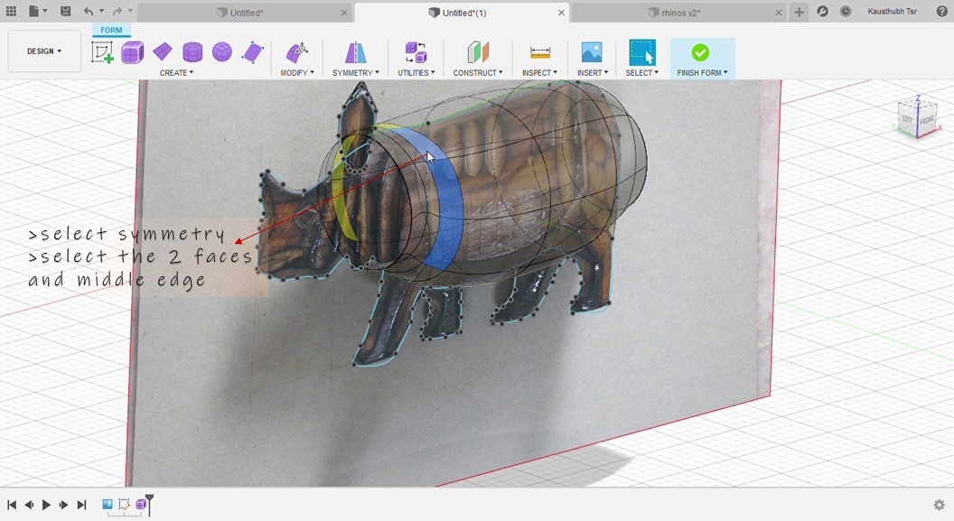Step forward one timeline feature
The width and height of the screenshot is (954, 521).
point(63,505)
